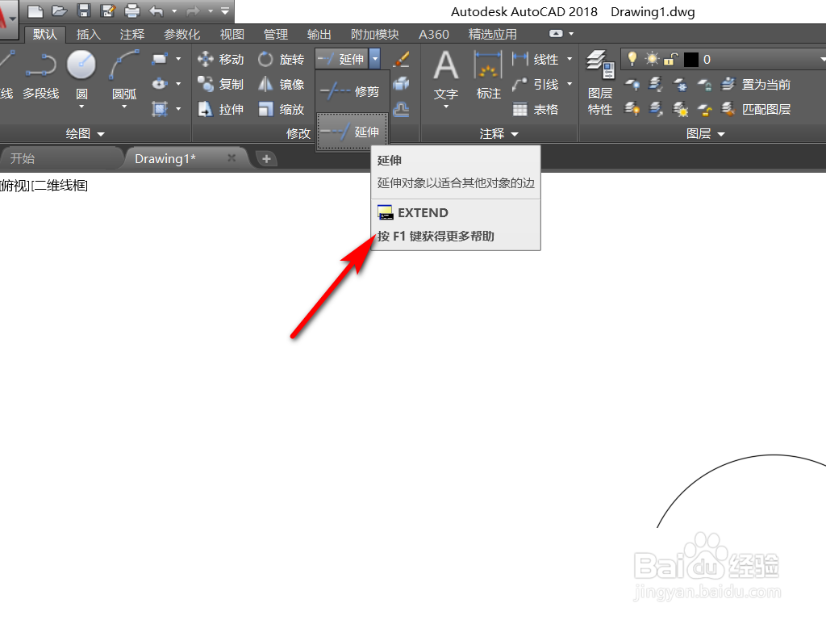Click the 镜像 mirror tool
826x620 pixels.
point(282,84)
